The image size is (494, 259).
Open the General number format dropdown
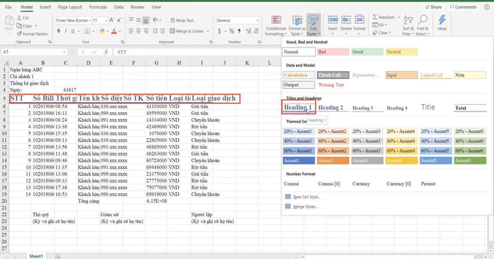[x=257, y=20]
